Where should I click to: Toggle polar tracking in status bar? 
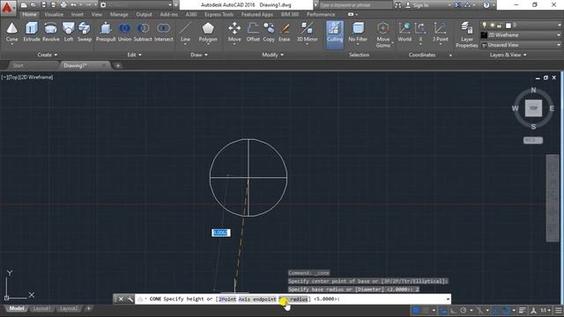point(464,310)
